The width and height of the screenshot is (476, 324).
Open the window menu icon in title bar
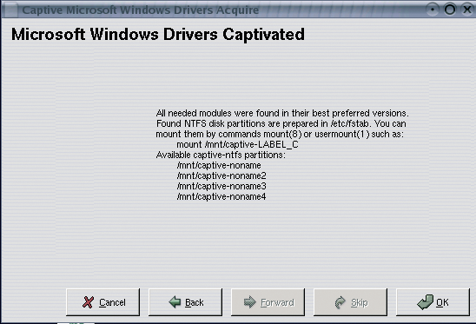tap(10, 10)
